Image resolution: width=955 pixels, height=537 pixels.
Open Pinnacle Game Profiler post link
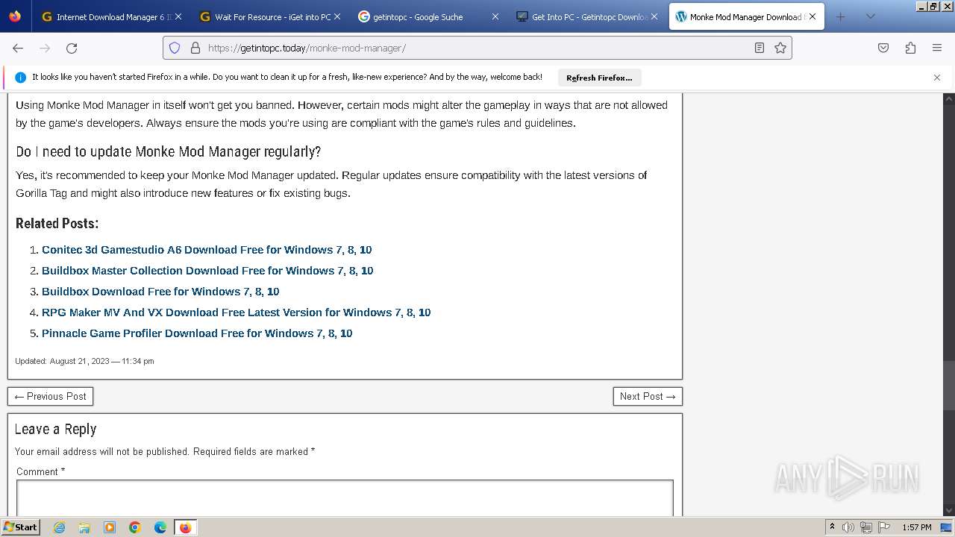pos(197,333)
